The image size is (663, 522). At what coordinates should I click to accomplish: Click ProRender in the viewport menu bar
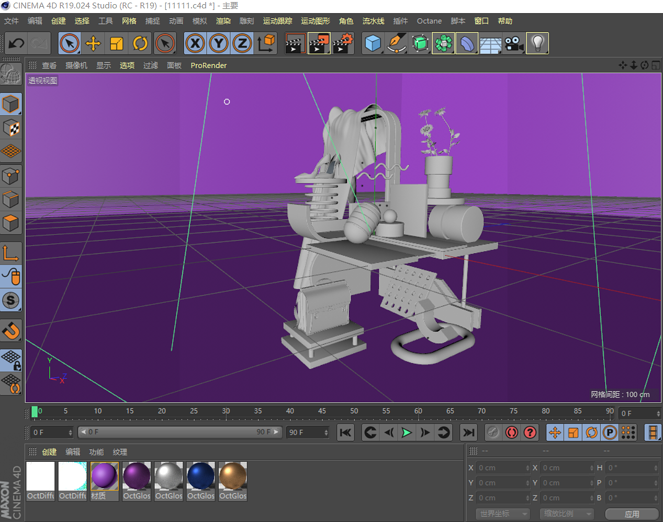point(208,65)
